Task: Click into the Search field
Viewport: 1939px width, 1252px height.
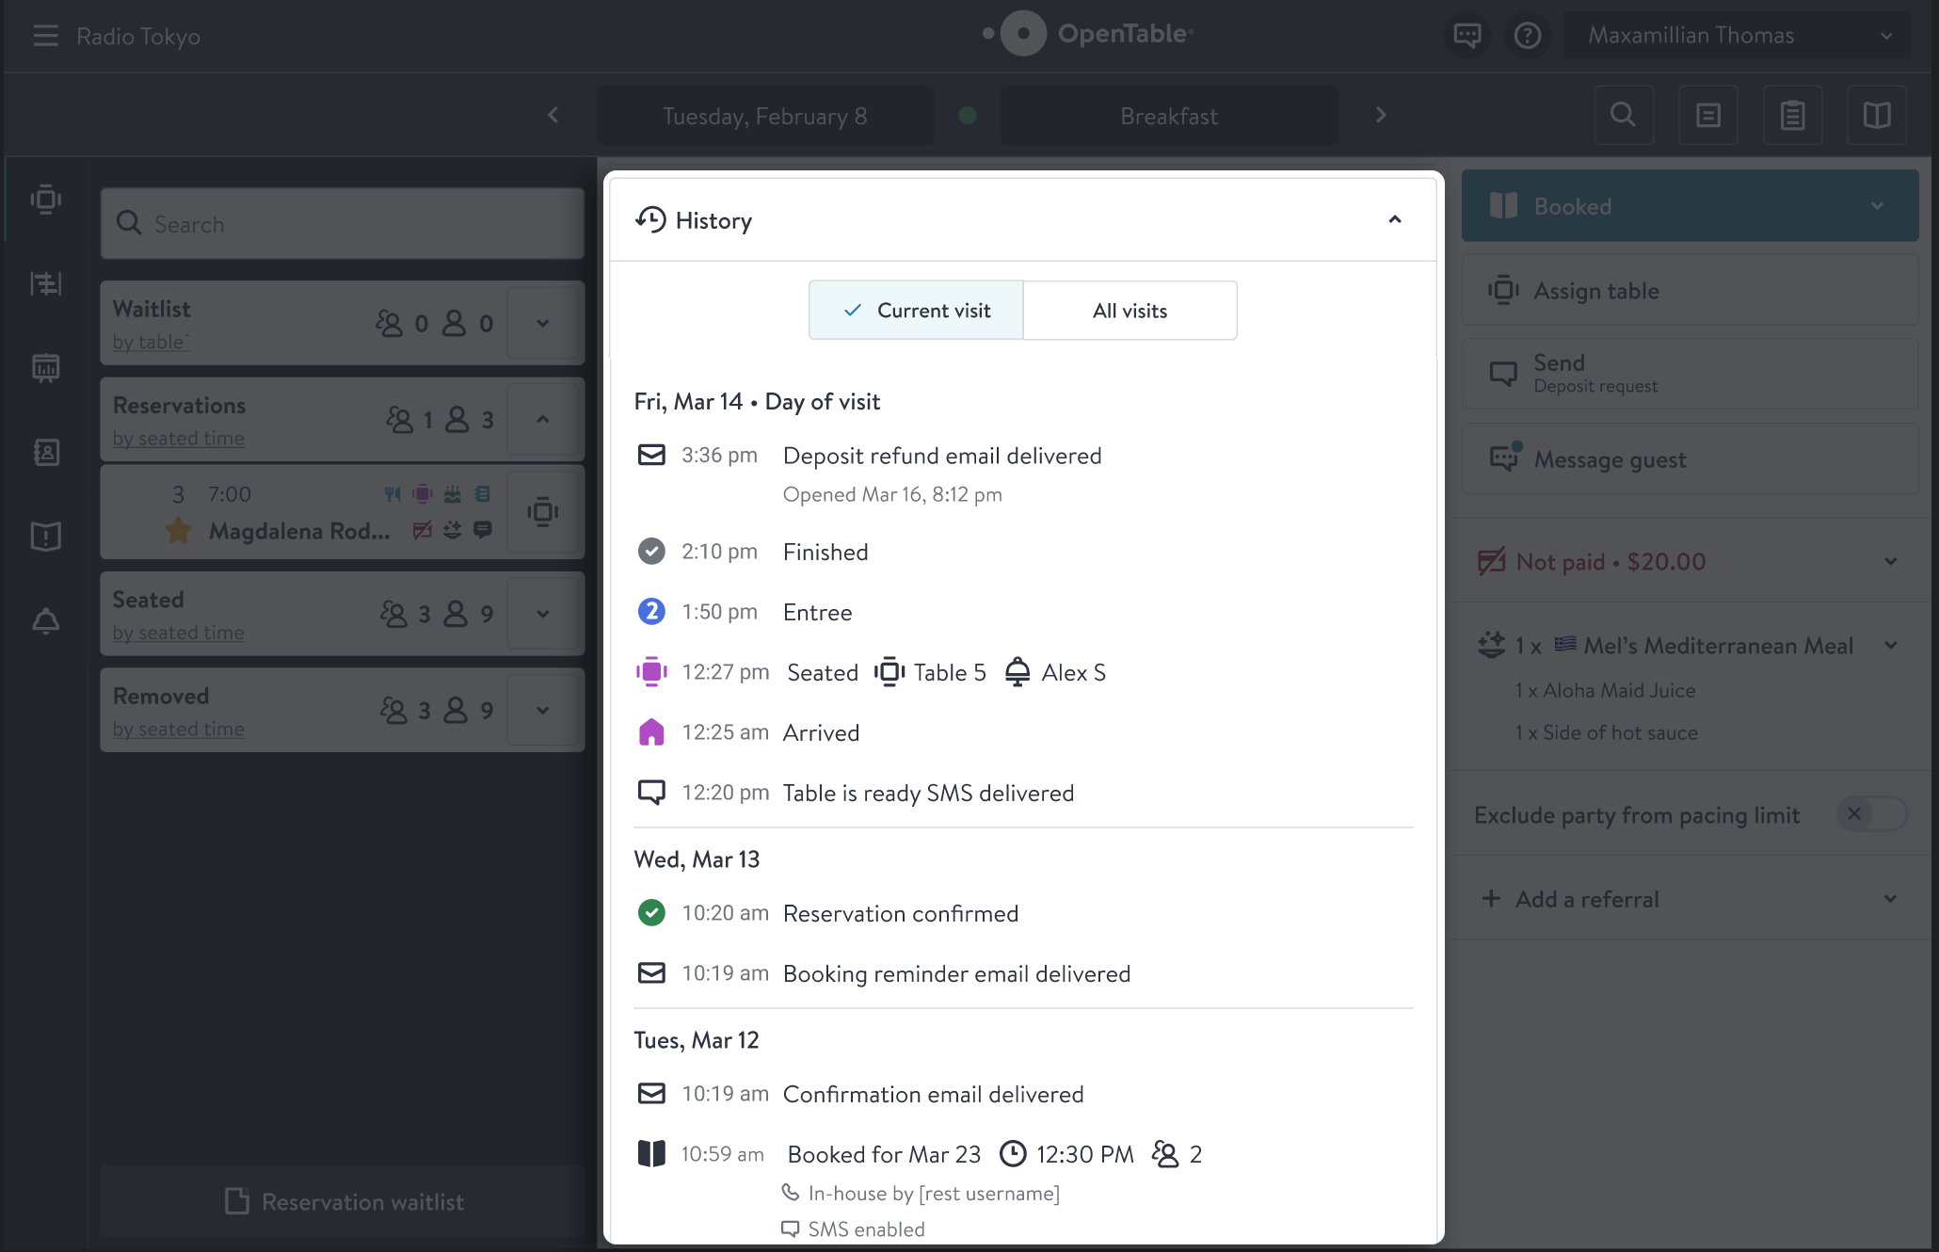Action: 343,224
